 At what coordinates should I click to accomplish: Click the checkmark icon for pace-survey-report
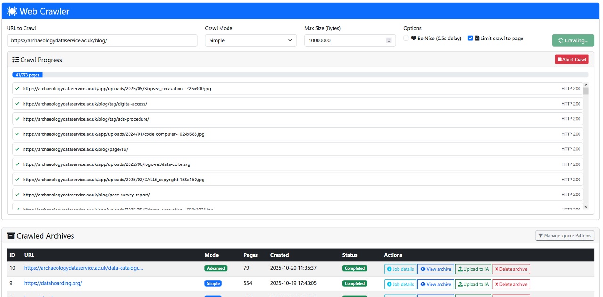(17, 195)
